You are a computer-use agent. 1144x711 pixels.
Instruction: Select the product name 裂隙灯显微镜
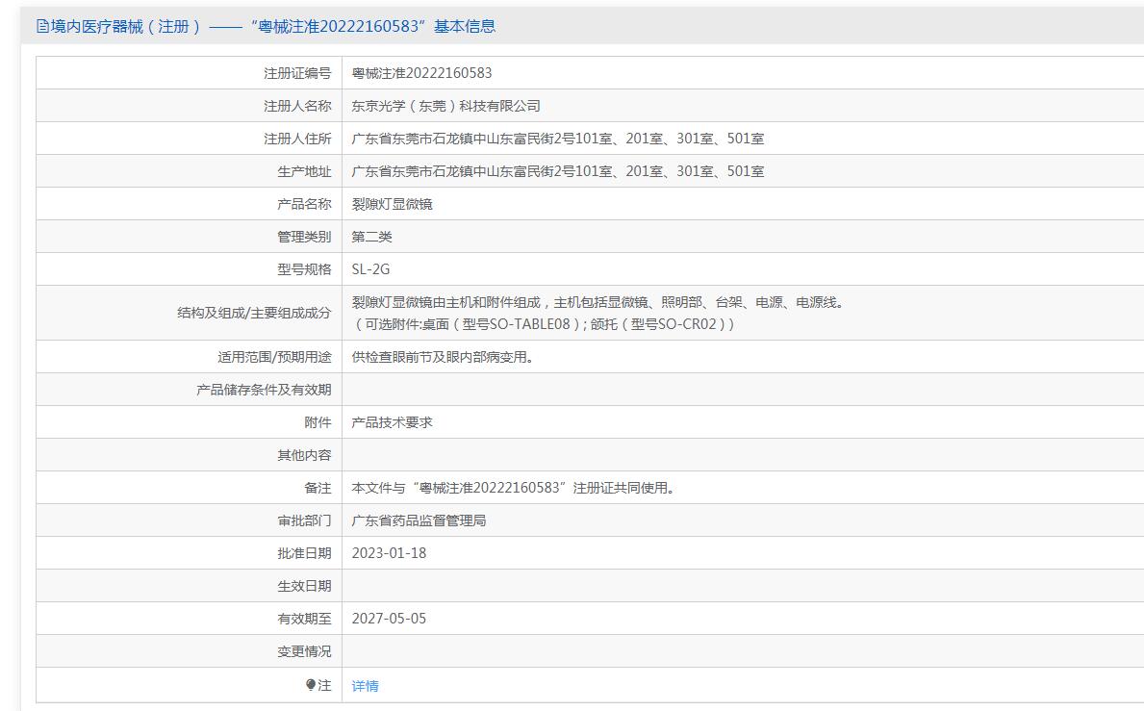click(392, 204)
